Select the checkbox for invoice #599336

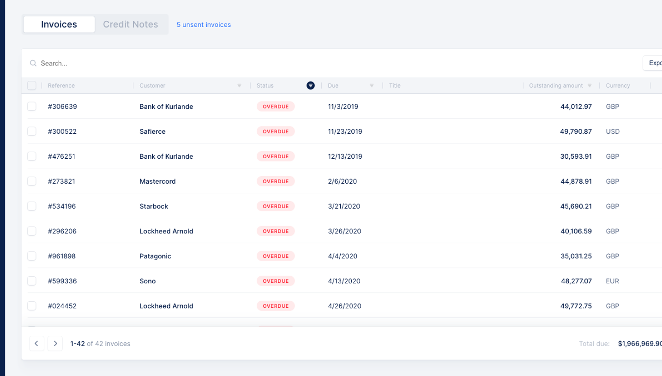pyautogui.click(x=31, y=281)
